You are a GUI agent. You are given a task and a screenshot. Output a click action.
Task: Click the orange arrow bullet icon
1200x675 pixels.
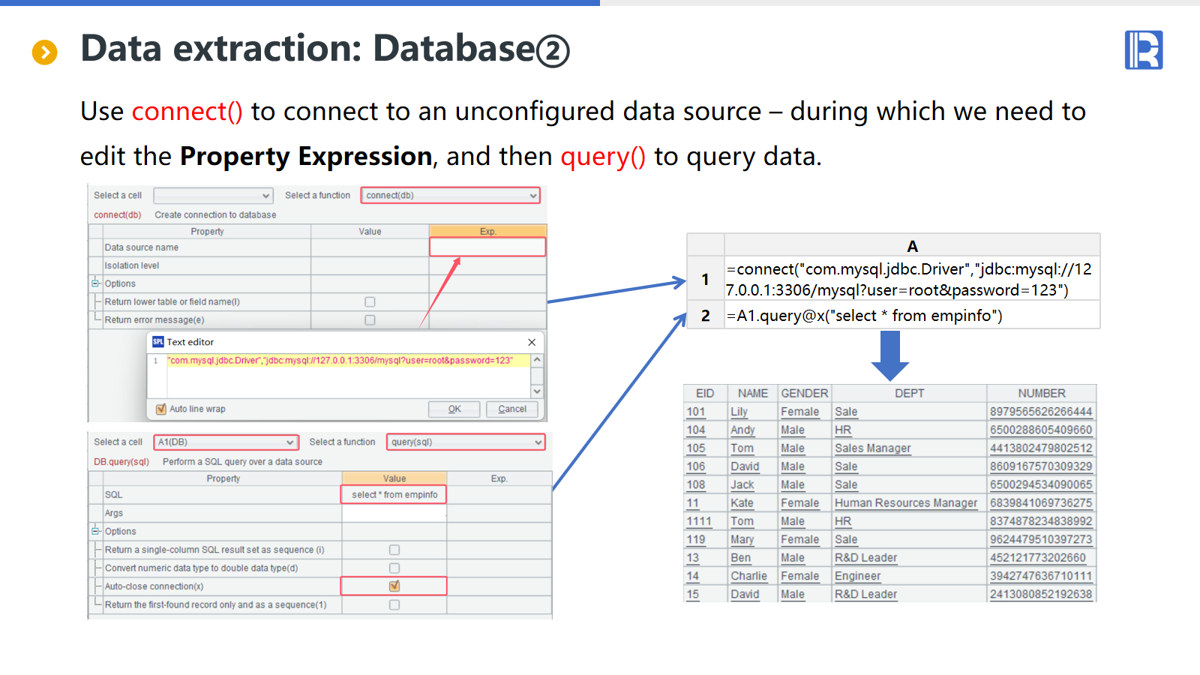tap(45, 52)
